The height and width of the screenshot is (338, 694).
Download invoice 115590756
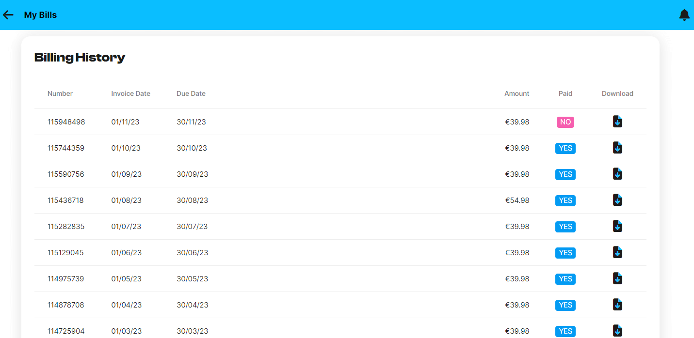617,174
